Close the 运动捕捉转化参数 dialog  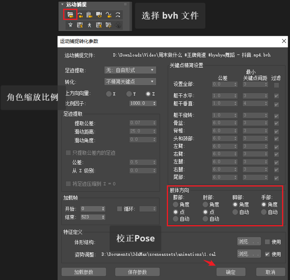(284, 41)
